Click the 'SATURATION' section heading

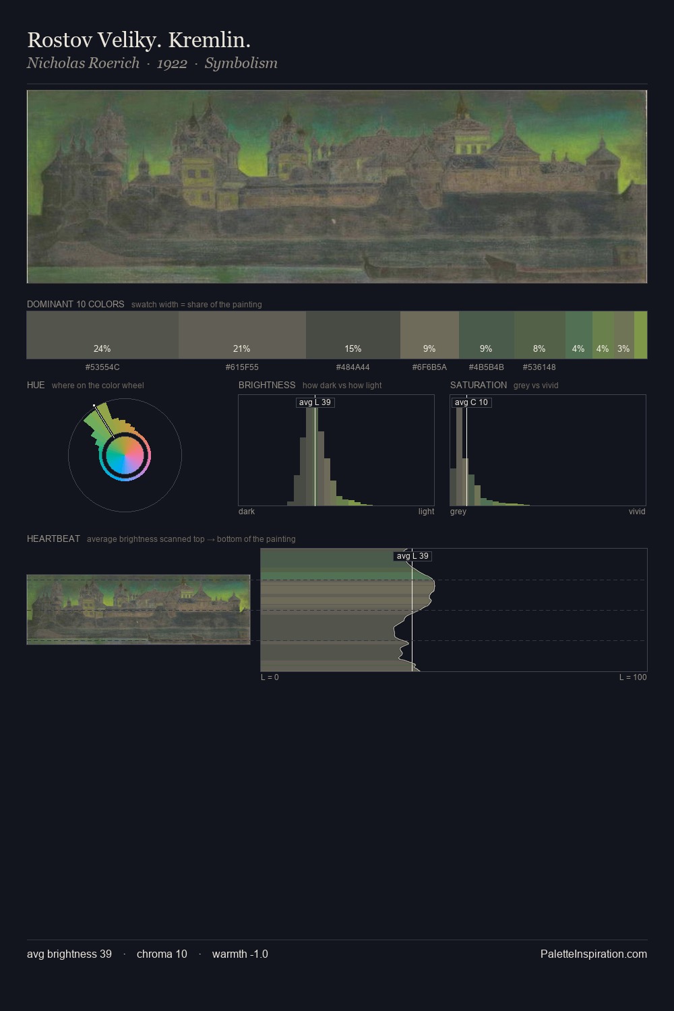(x=479, y=385)
